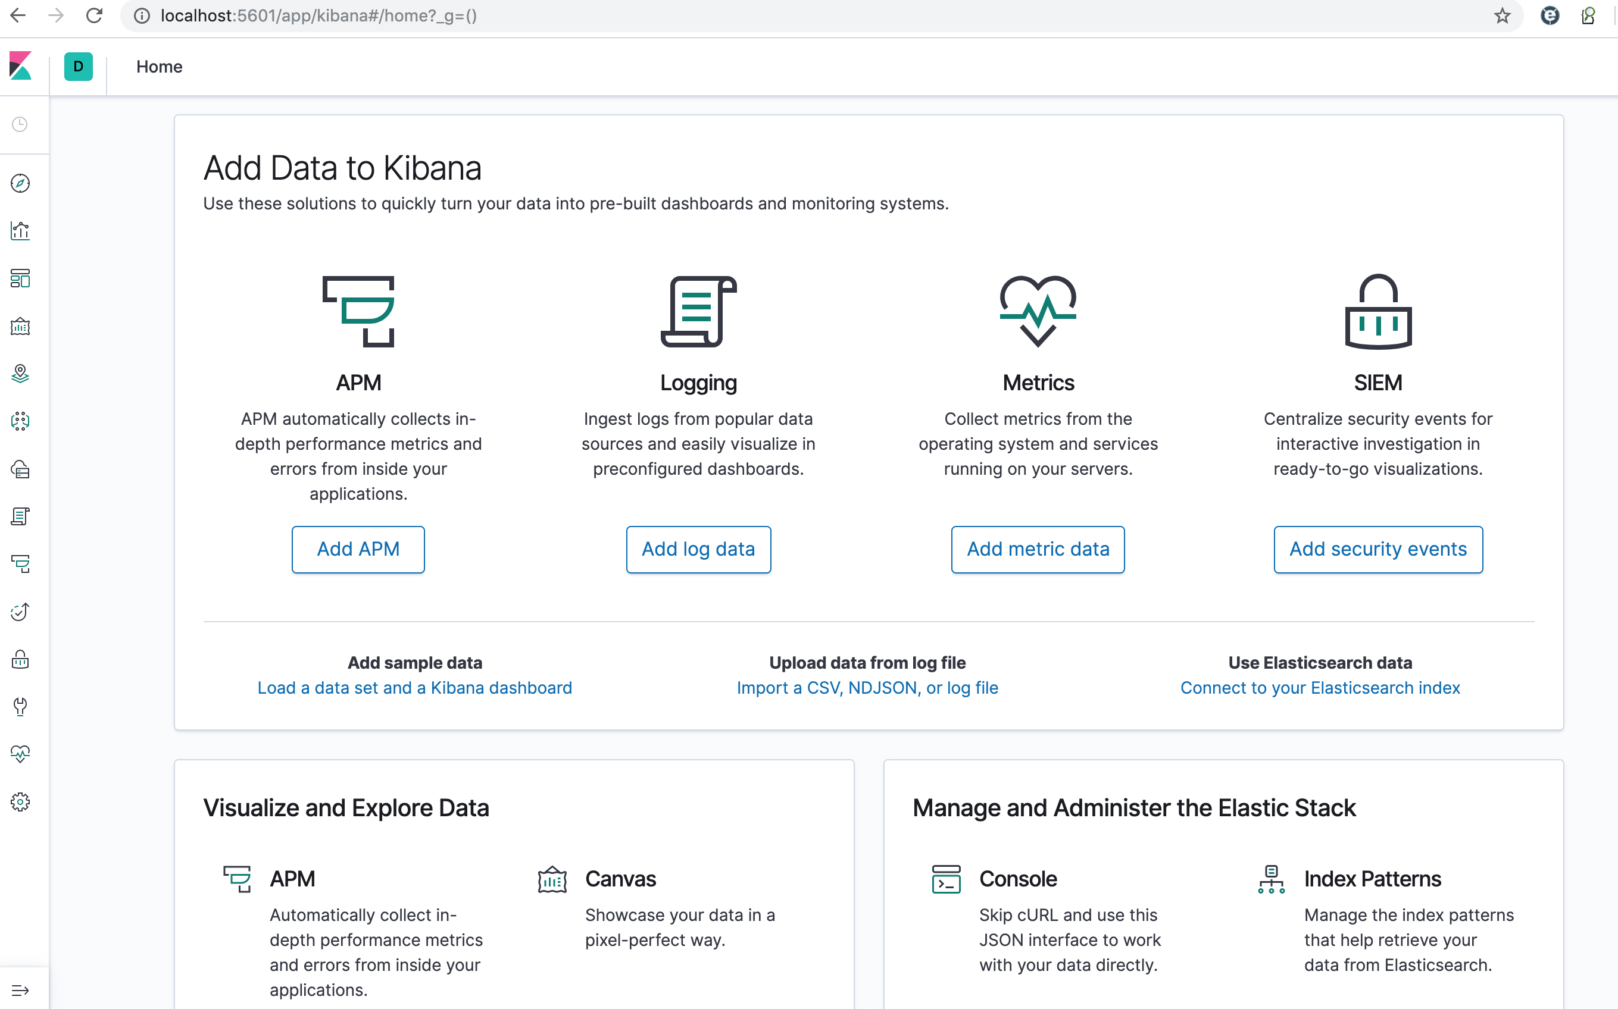The image size is (1618, 1009).
Task: Open the Maps icon in the sidebar
Action: 20,374
